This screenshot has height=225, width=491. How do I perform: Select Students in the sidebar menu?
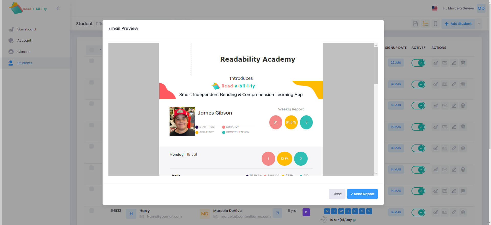tap(25, 63)
